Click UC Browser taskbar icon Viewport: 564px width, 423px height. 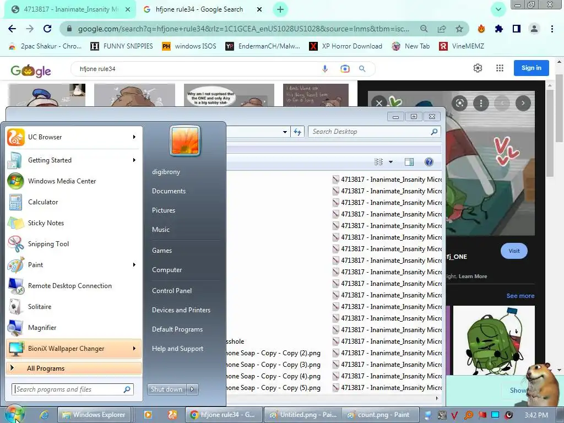tap(172, 415)
